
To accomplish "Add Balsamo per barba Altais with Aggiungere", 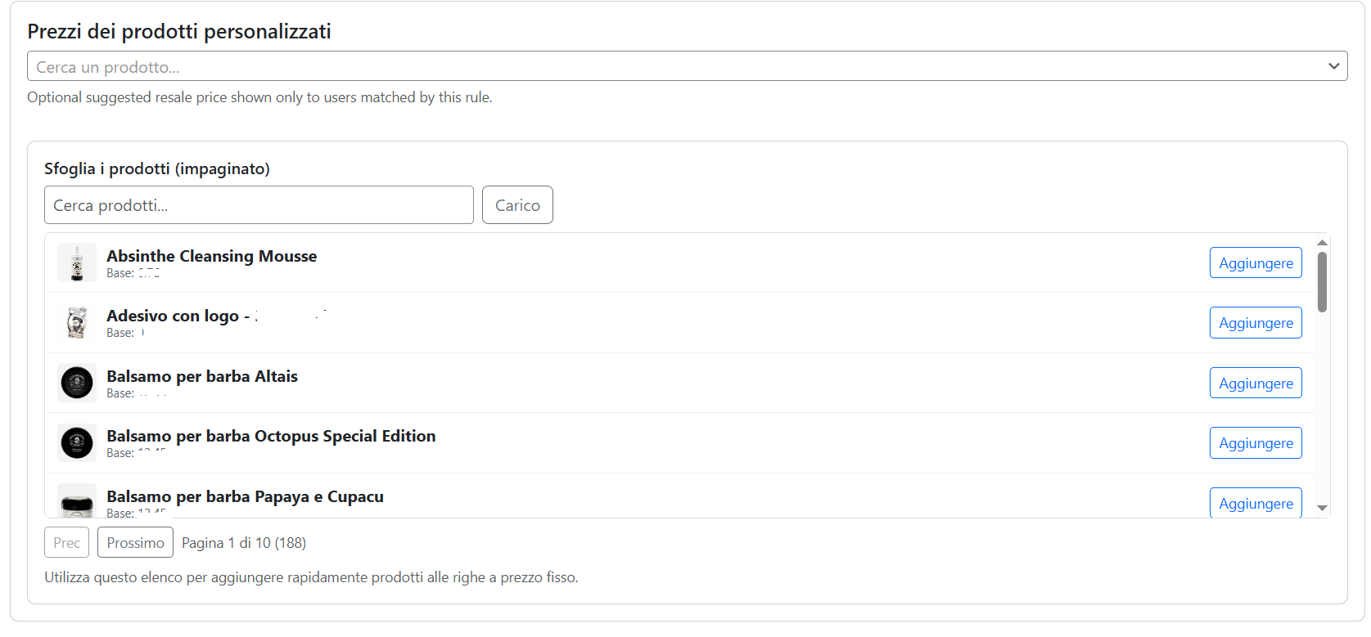I will click(1255, 383).
